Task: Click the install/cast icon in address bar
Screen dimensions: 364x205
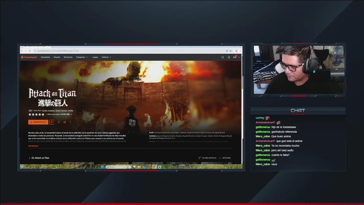Action: 227,51
